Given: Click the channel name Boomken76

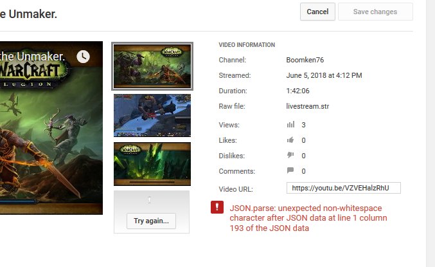Looking at the screenshot, I should click(305, 60).
